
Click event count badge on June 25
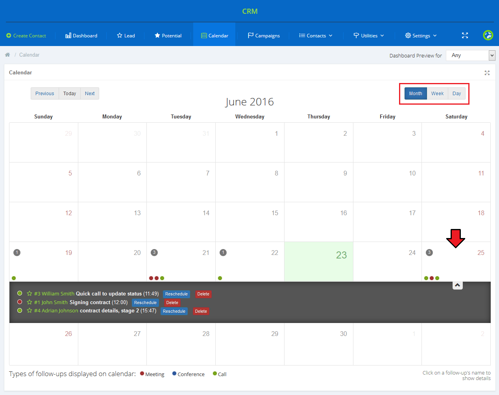(x=429, y=253)
